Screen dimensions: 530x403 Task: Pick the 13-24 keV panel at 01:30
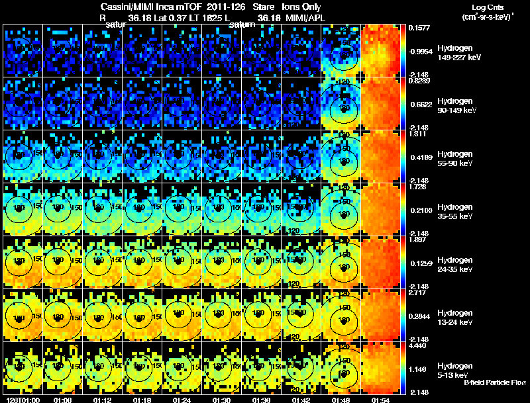tap(221, 316)
